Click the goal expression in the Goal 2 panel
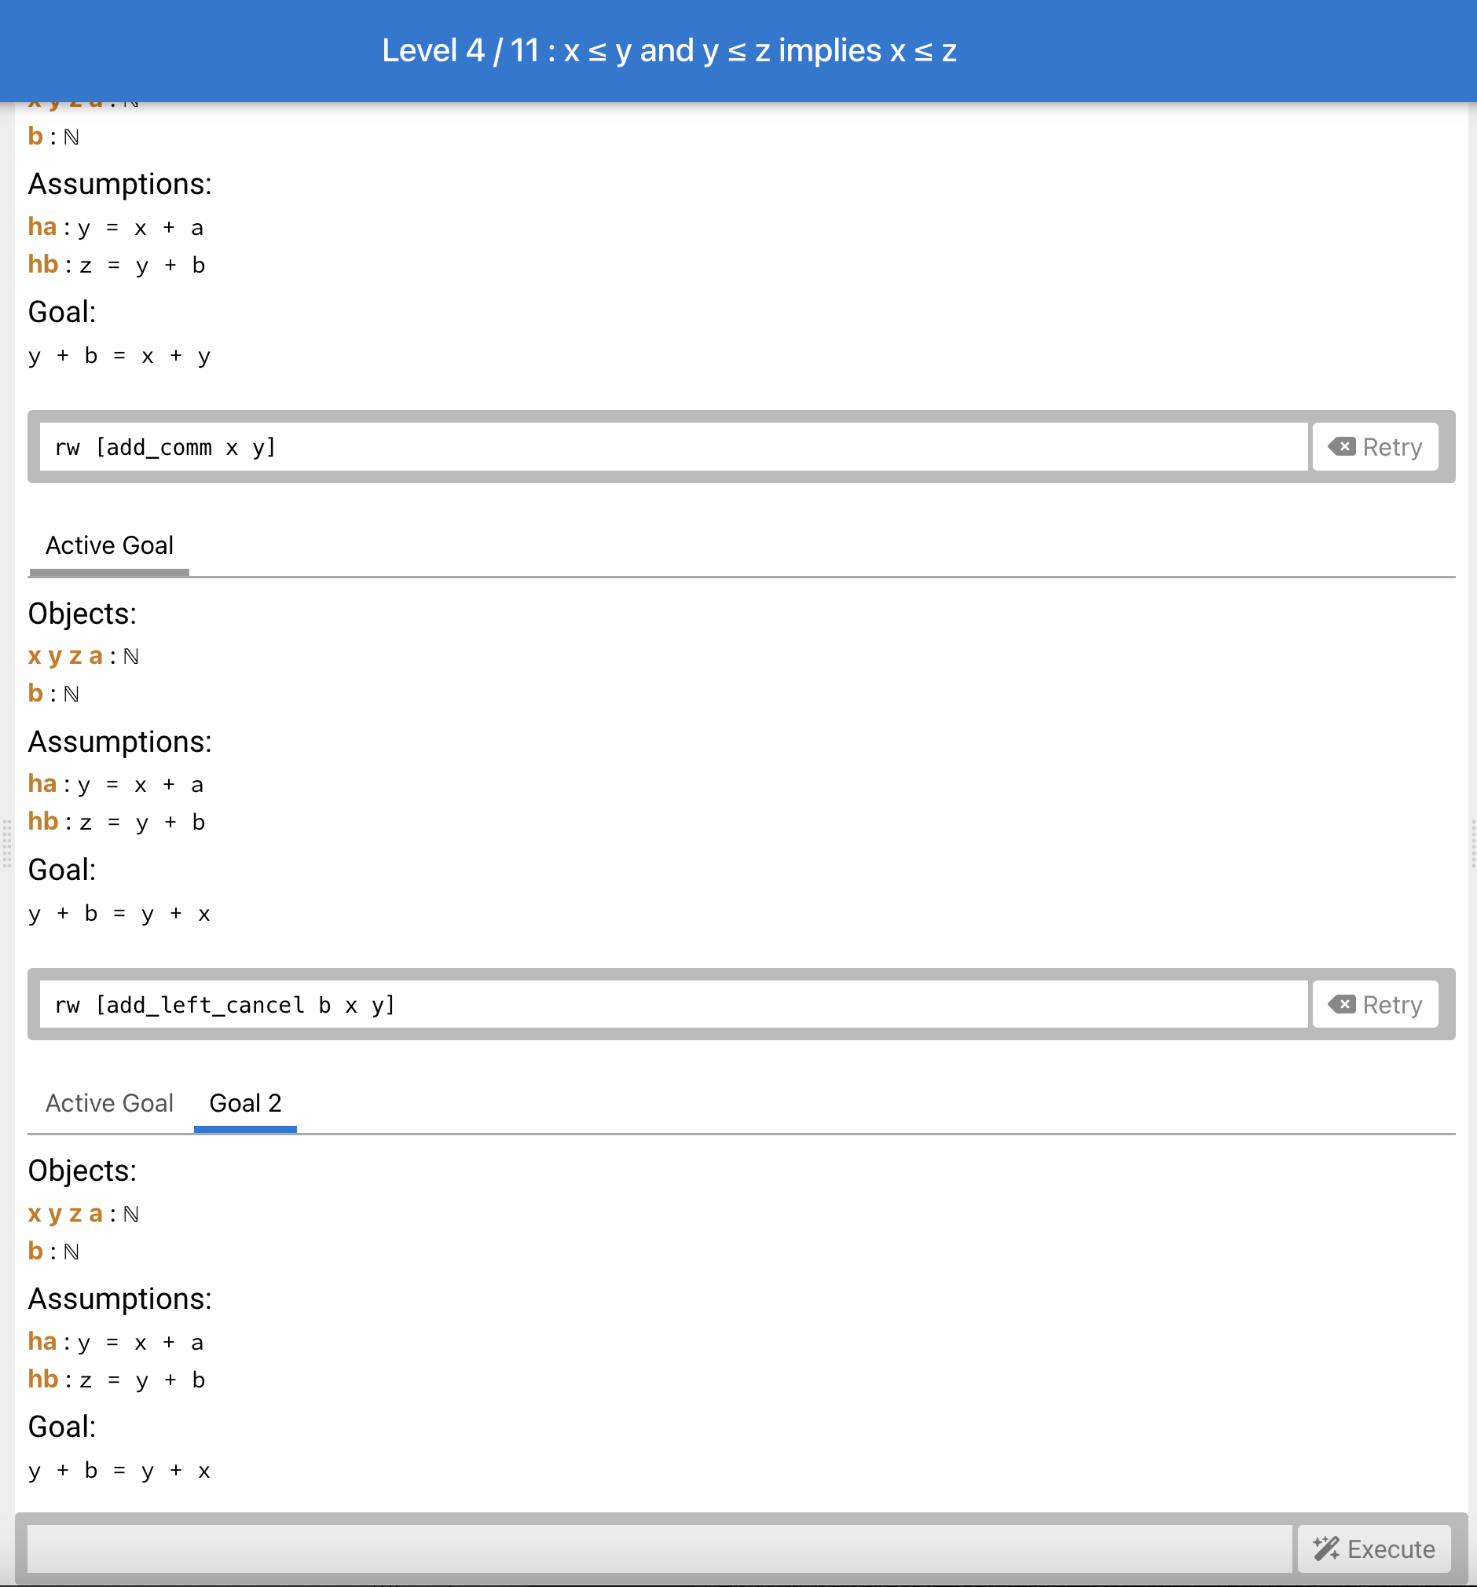The width and height of the screenshot is (1477, 1587). pos(119,1472)
